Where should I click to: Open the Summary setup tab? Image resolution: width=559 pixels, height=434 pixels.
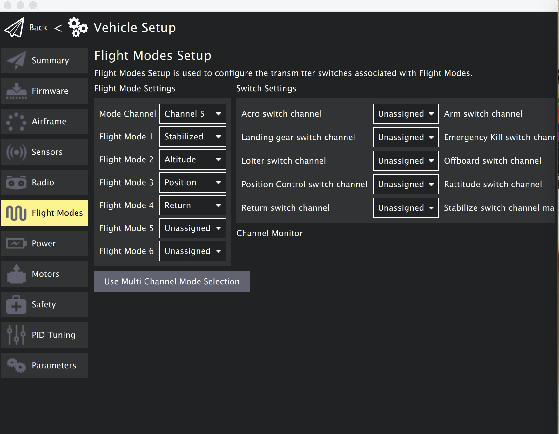click(x=45, y=60)
